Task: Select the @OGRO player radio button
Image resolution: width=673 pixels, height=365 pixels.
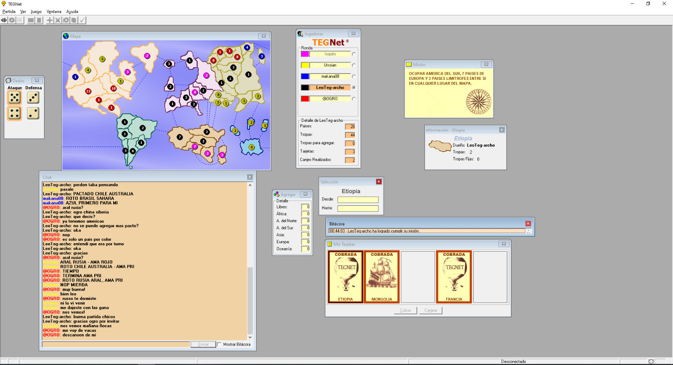Action: pos(354,99)
